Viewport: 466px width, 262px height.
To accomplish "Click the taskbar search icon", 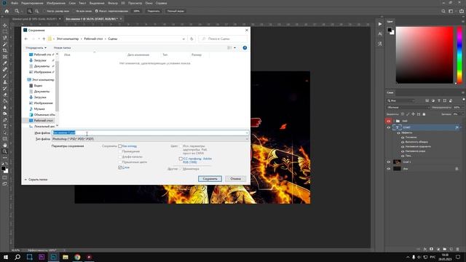I will point(17,257).
